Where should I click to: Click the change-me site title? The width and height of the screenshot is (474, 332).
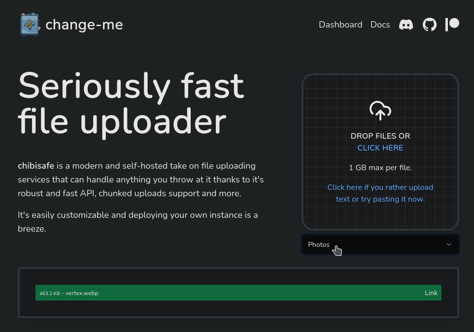(x=84, y=25)
